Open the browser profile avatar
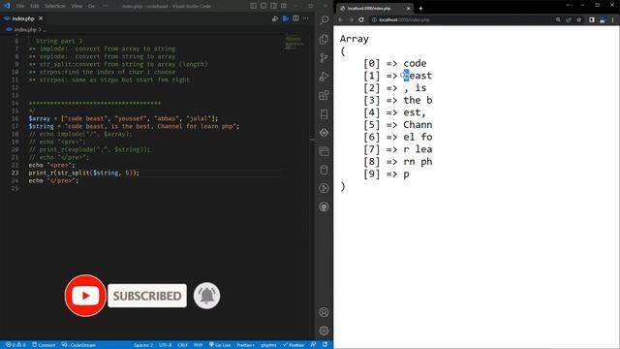Image resolution: width=620 pixels, height=349 pixels. [x=603, y=19]
